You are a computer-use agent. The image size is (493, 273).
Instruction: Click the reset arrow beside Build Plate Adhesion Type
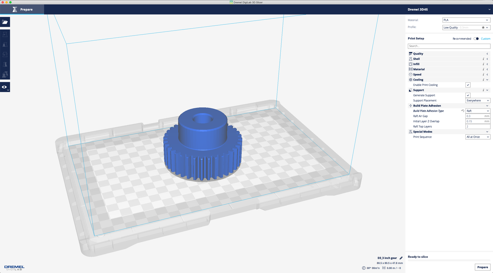click(463, 111)
